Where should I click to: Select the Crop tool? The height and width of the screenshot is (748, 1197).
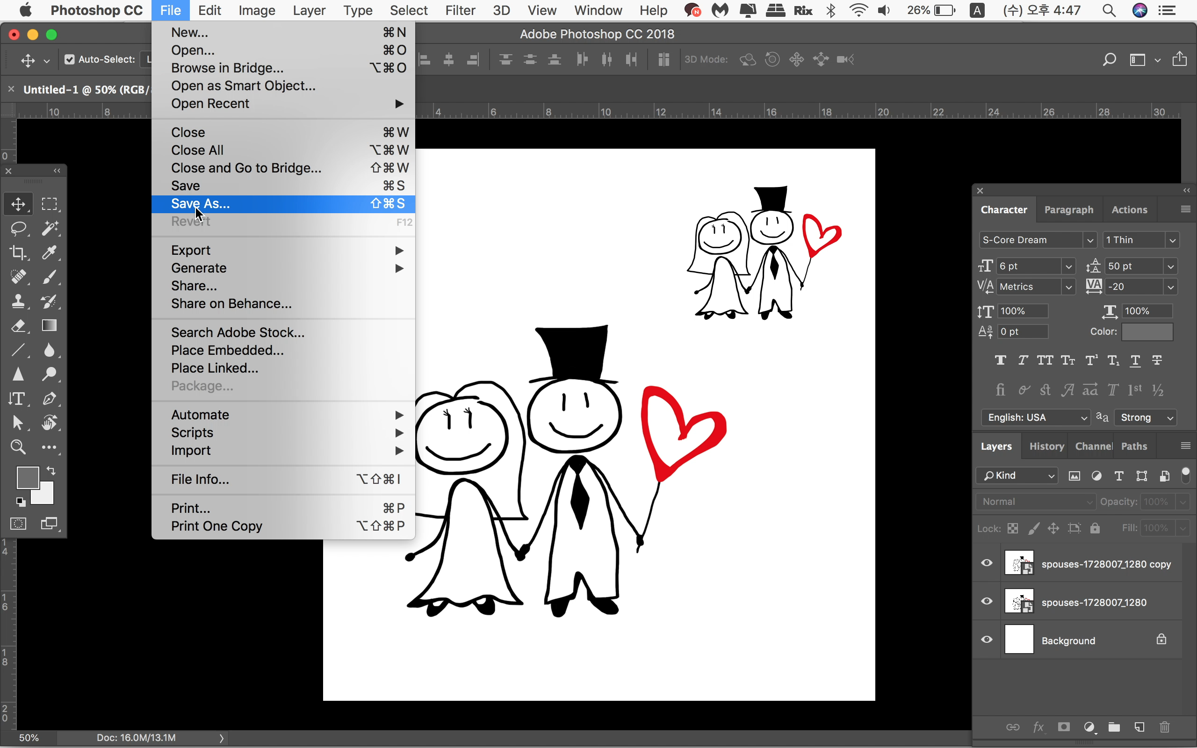[x=18, y=252]
